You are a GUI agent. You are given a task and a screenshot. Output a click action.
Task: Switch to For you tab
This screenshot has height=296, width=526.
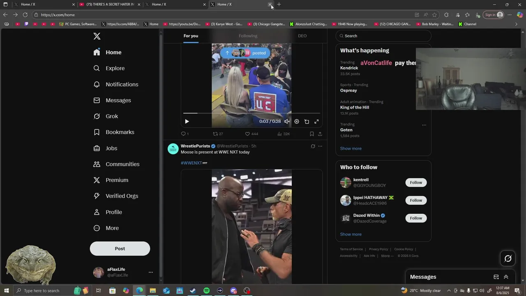click(x=191, y=36)
